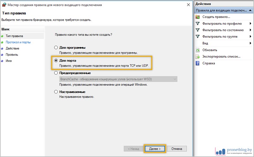Click the filter by group funnel icon
The image size is (254, 157).
pos(198,37)
